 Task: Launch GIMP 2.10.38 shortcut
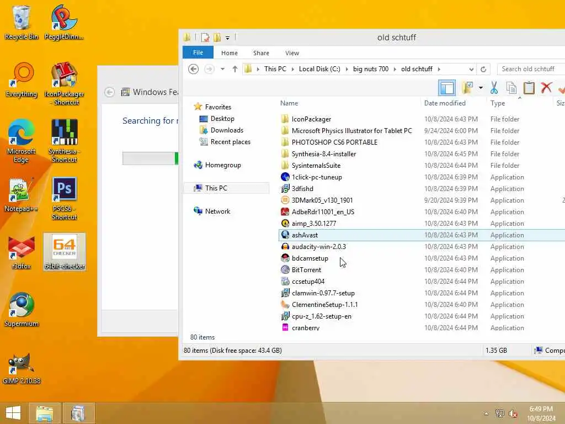22,367
